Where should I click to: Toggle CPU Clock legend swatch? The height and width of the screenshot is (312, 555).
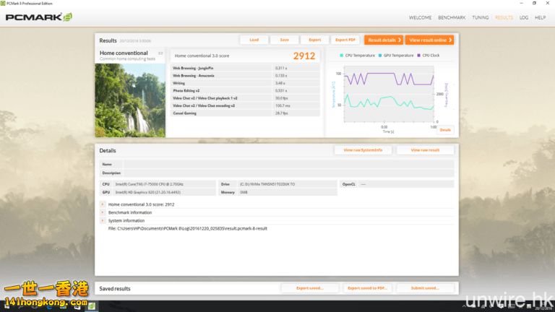[418, 56]
